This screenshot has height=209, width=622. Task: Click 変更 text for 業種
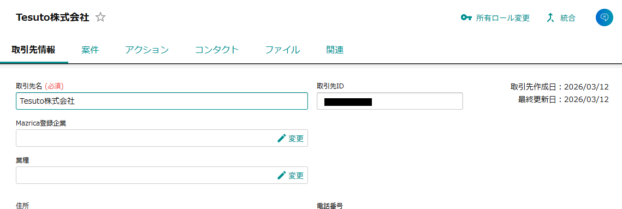296,175
